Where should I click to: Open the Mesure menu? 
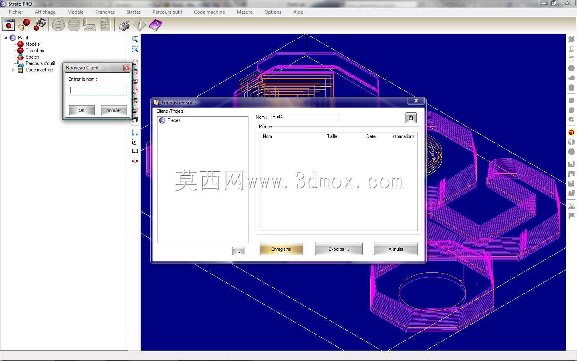244,12
